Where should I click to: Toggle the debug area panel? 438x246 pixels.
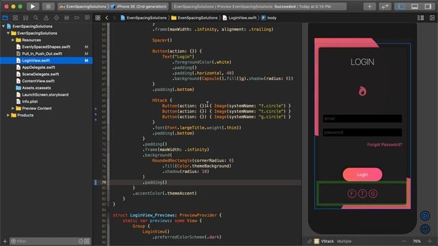click(x=415, y=6)
